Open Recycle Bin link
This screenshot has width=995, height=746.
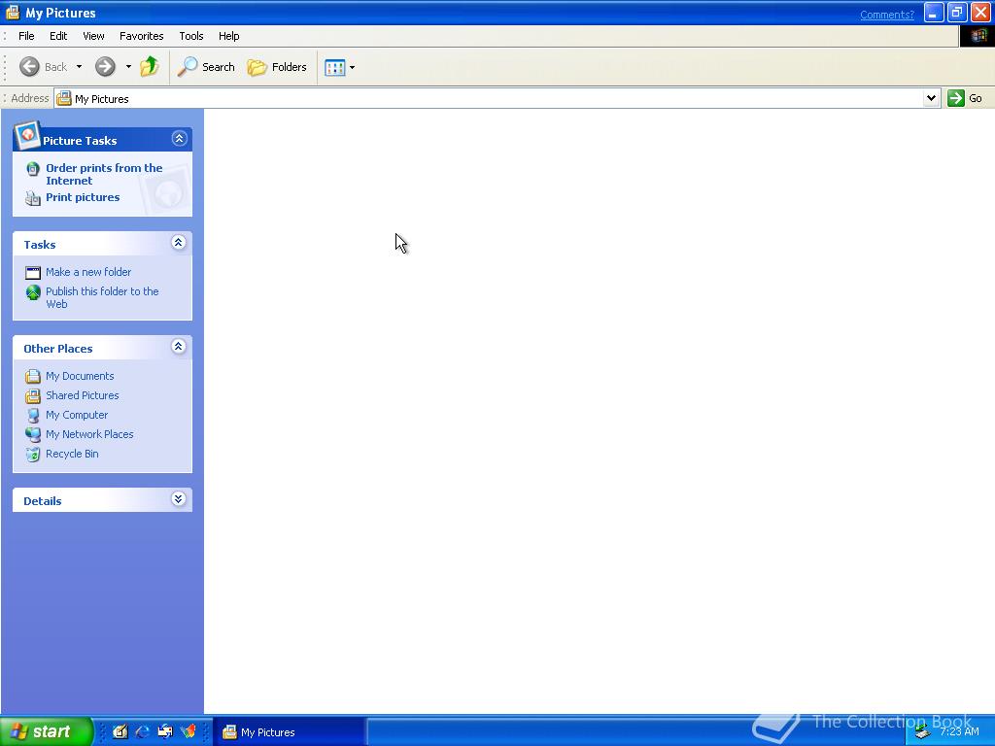point(72,455)
